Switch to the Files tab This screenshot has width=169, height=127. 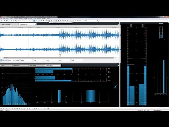click(6, 66)
